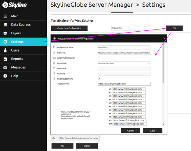Click the Data Sources database icon

[x=5, y=25]
